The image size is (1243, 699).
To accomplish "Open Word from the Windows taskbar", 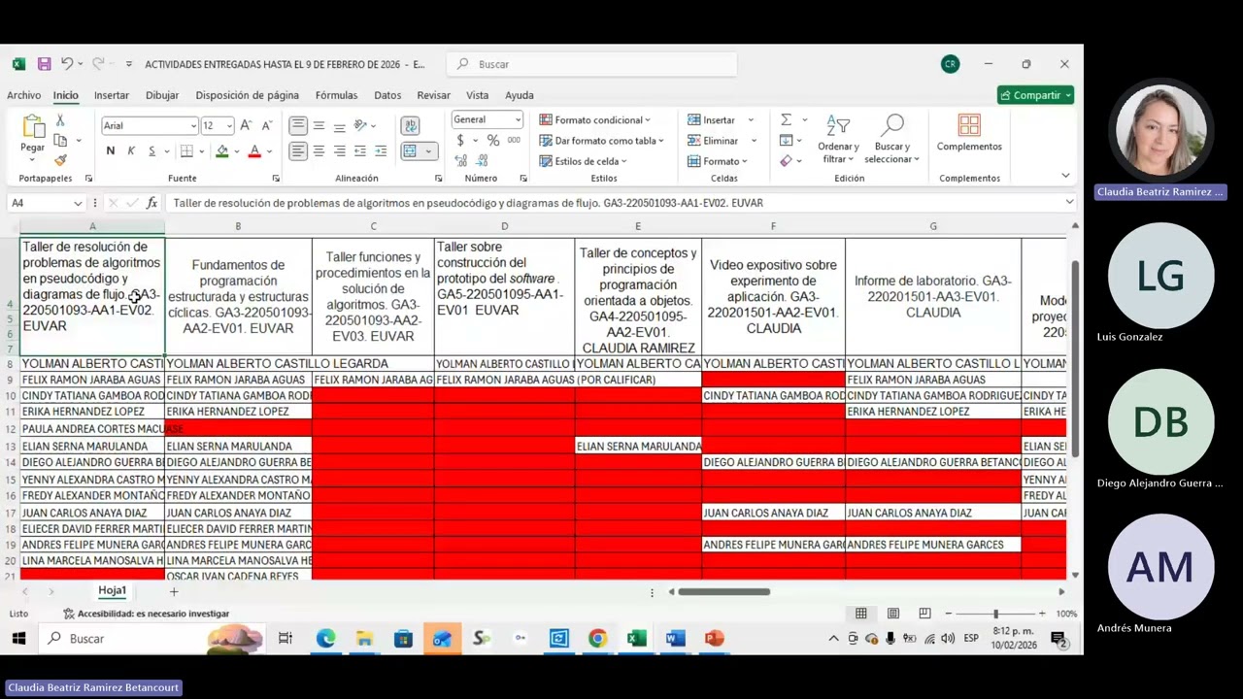I will point(675,638).
